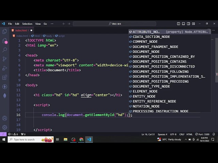The width and height of the screenshot is (218, 163).
Task: Select the index.html editor tab
Action: click(x=22, y=30)
